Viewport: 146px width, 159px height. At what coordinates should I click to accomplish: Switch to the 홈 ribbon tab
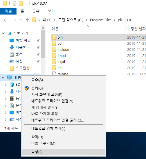coord(22,11)
